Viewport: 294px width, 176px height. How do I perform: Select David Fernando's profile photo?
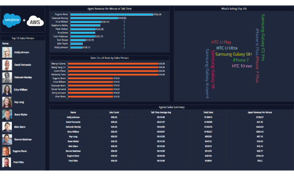tap(7, 65)
